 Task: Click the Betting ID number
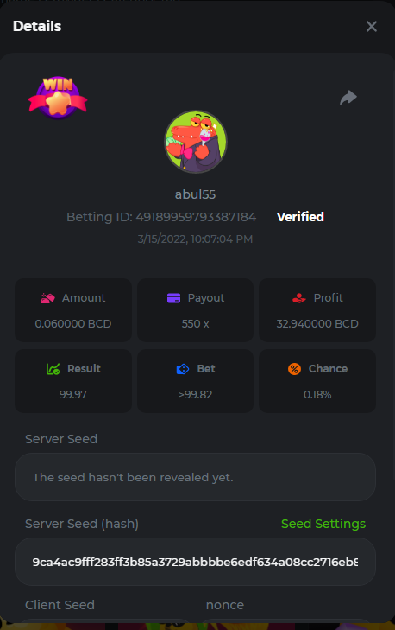(196, 217)
